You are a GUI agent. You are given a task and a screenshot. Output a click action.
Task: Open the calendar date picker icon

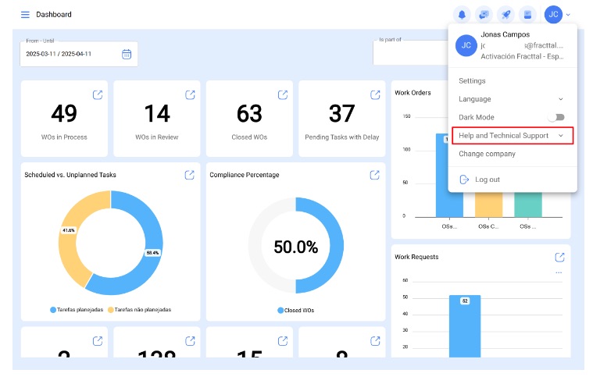[127, 54]
